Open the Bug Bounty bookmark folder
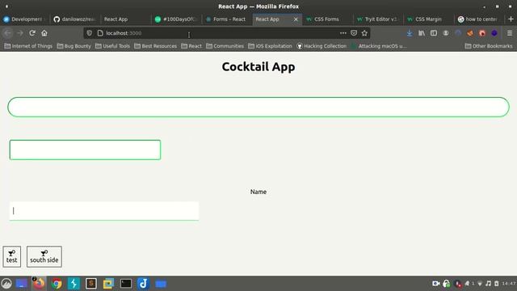This screenshot has width=517, height=291. 74,46
